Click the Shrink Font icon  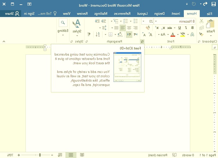pyautogui.click(x=144, y=34)
